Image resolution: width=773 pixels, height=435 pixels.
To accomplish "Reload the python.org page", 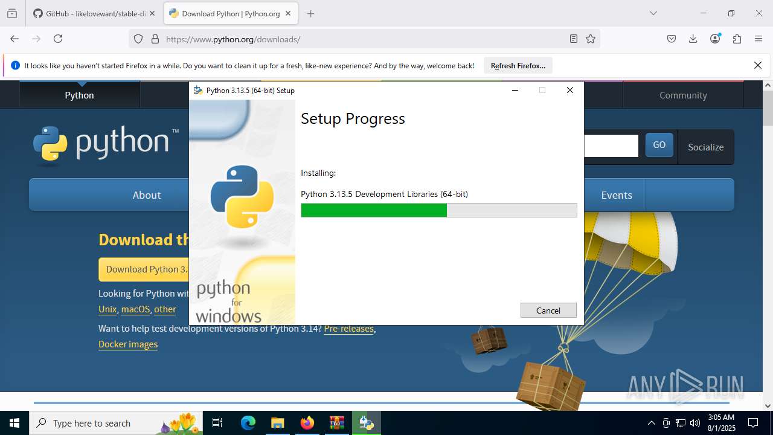I will tap(58, 39).
